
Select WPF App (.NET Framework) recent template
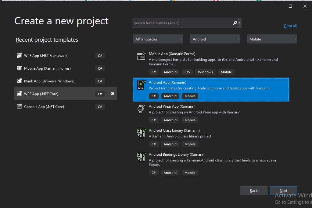click(x=66, y=56)
